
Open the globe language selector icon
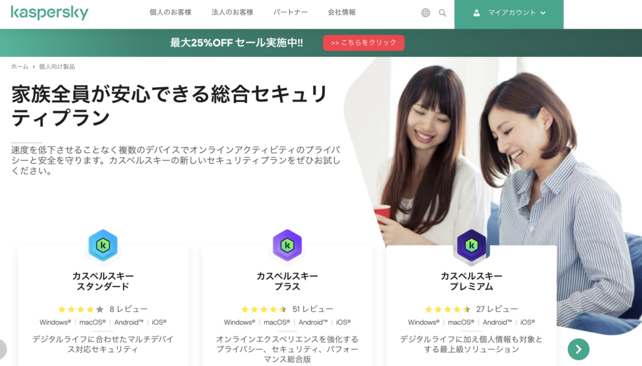(426, 13)
